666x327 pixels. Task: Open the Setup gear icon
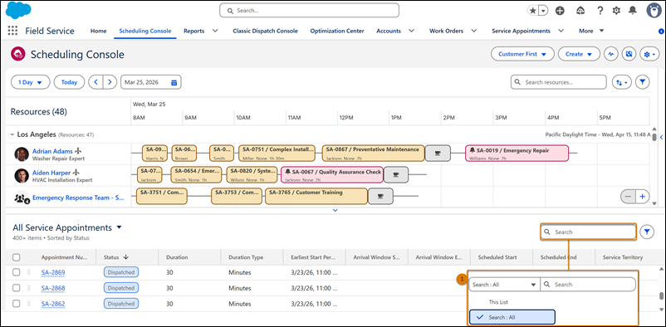[x=616, y=11]
